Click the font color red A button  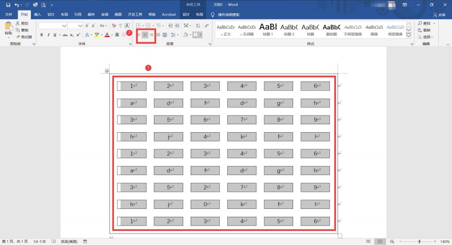click(107, 35)
